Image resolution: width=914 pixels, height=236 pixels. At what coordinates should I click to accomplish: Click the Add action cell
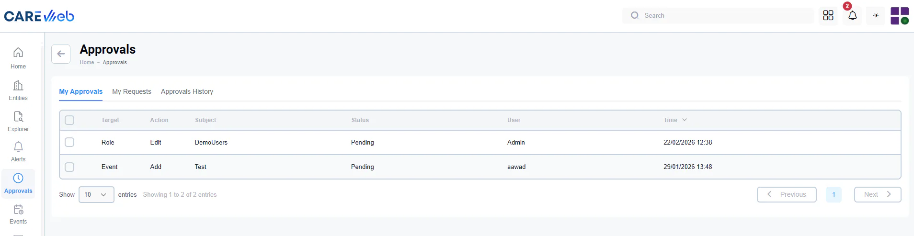point(156,167)
